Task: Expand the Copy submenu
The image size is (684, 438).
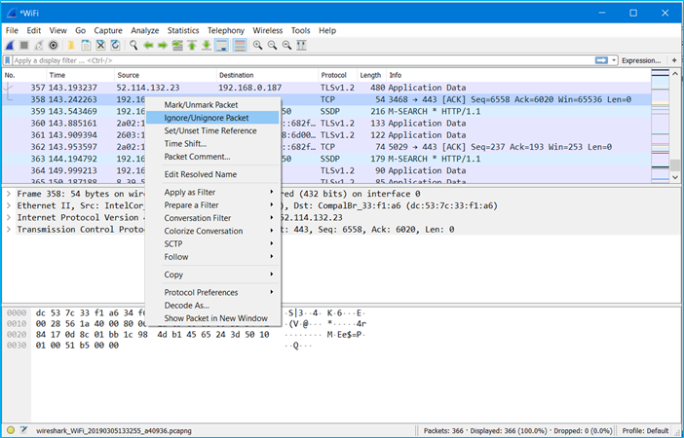Action: [212, 274]
